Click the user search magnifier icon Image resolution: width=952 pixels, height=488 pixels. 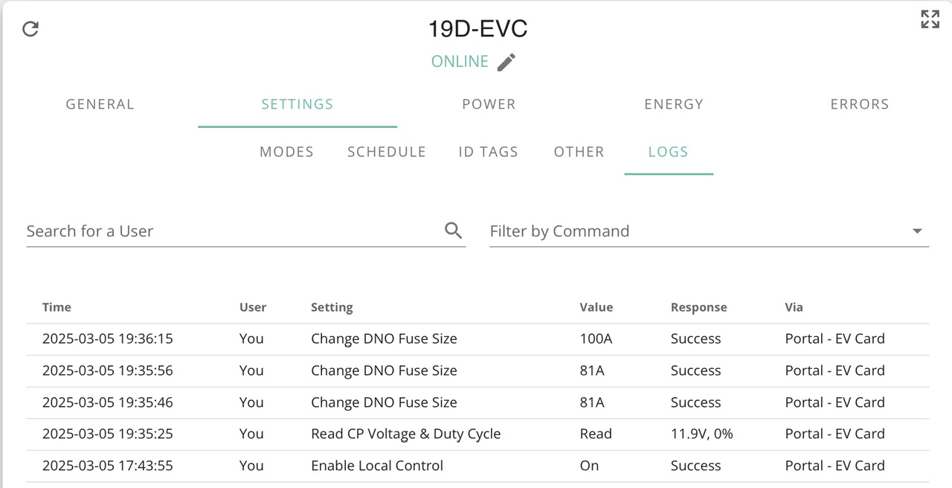pyautogui.click(x=453, y=230)
